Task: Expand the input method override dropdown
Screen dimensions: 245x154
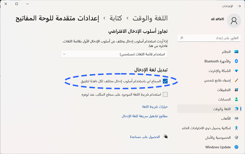Action: coord(114,54)
